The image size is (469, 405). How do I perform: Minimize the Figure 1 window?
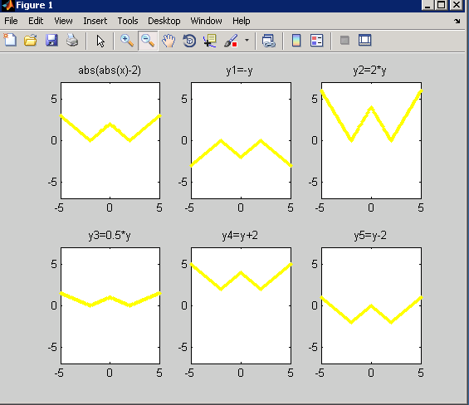pyautogui.click(x=427, y=5)
